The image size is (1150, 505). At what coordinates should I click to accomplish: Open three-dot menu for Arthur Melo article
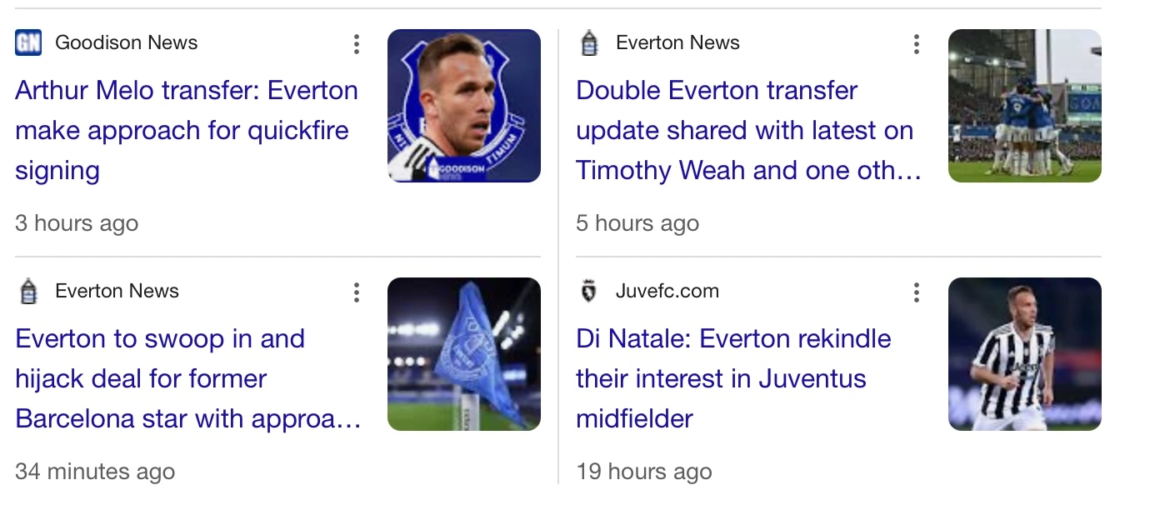pos(356,44)
